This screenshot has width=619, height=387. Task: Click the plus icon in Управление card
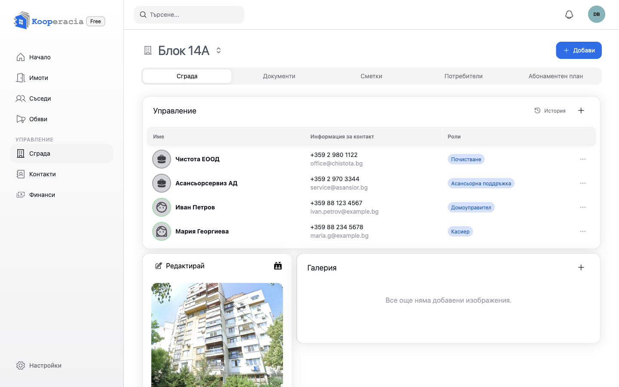581,111
